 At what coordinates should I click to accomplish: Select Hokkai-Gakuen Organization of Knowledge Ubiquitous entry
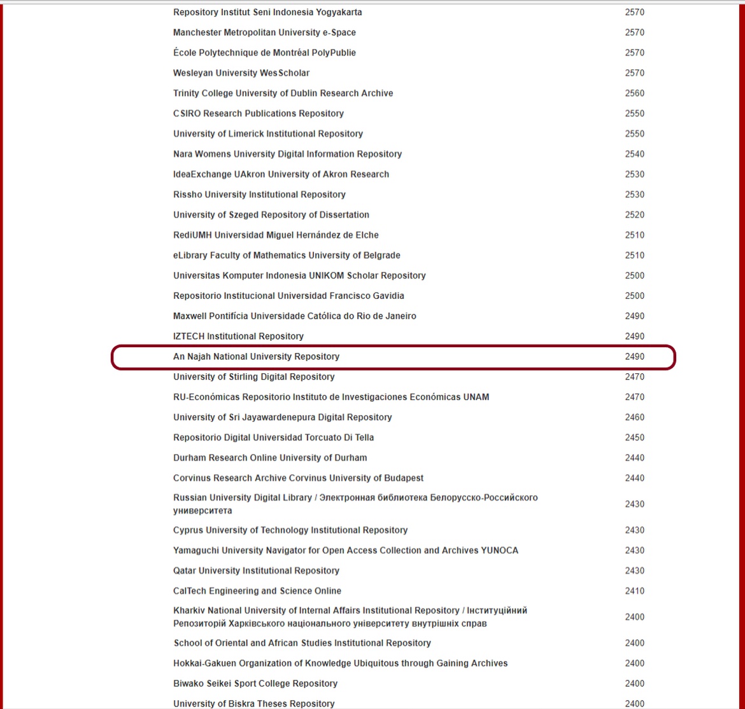point(340,663)
